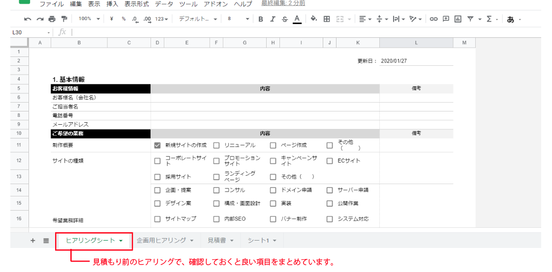Click into the formula bar field
Viewport: 552px width, 272px height.
(295, 32)
